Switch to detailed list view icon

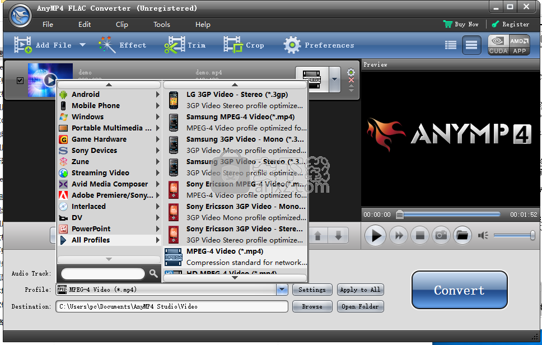pos(450,45)
